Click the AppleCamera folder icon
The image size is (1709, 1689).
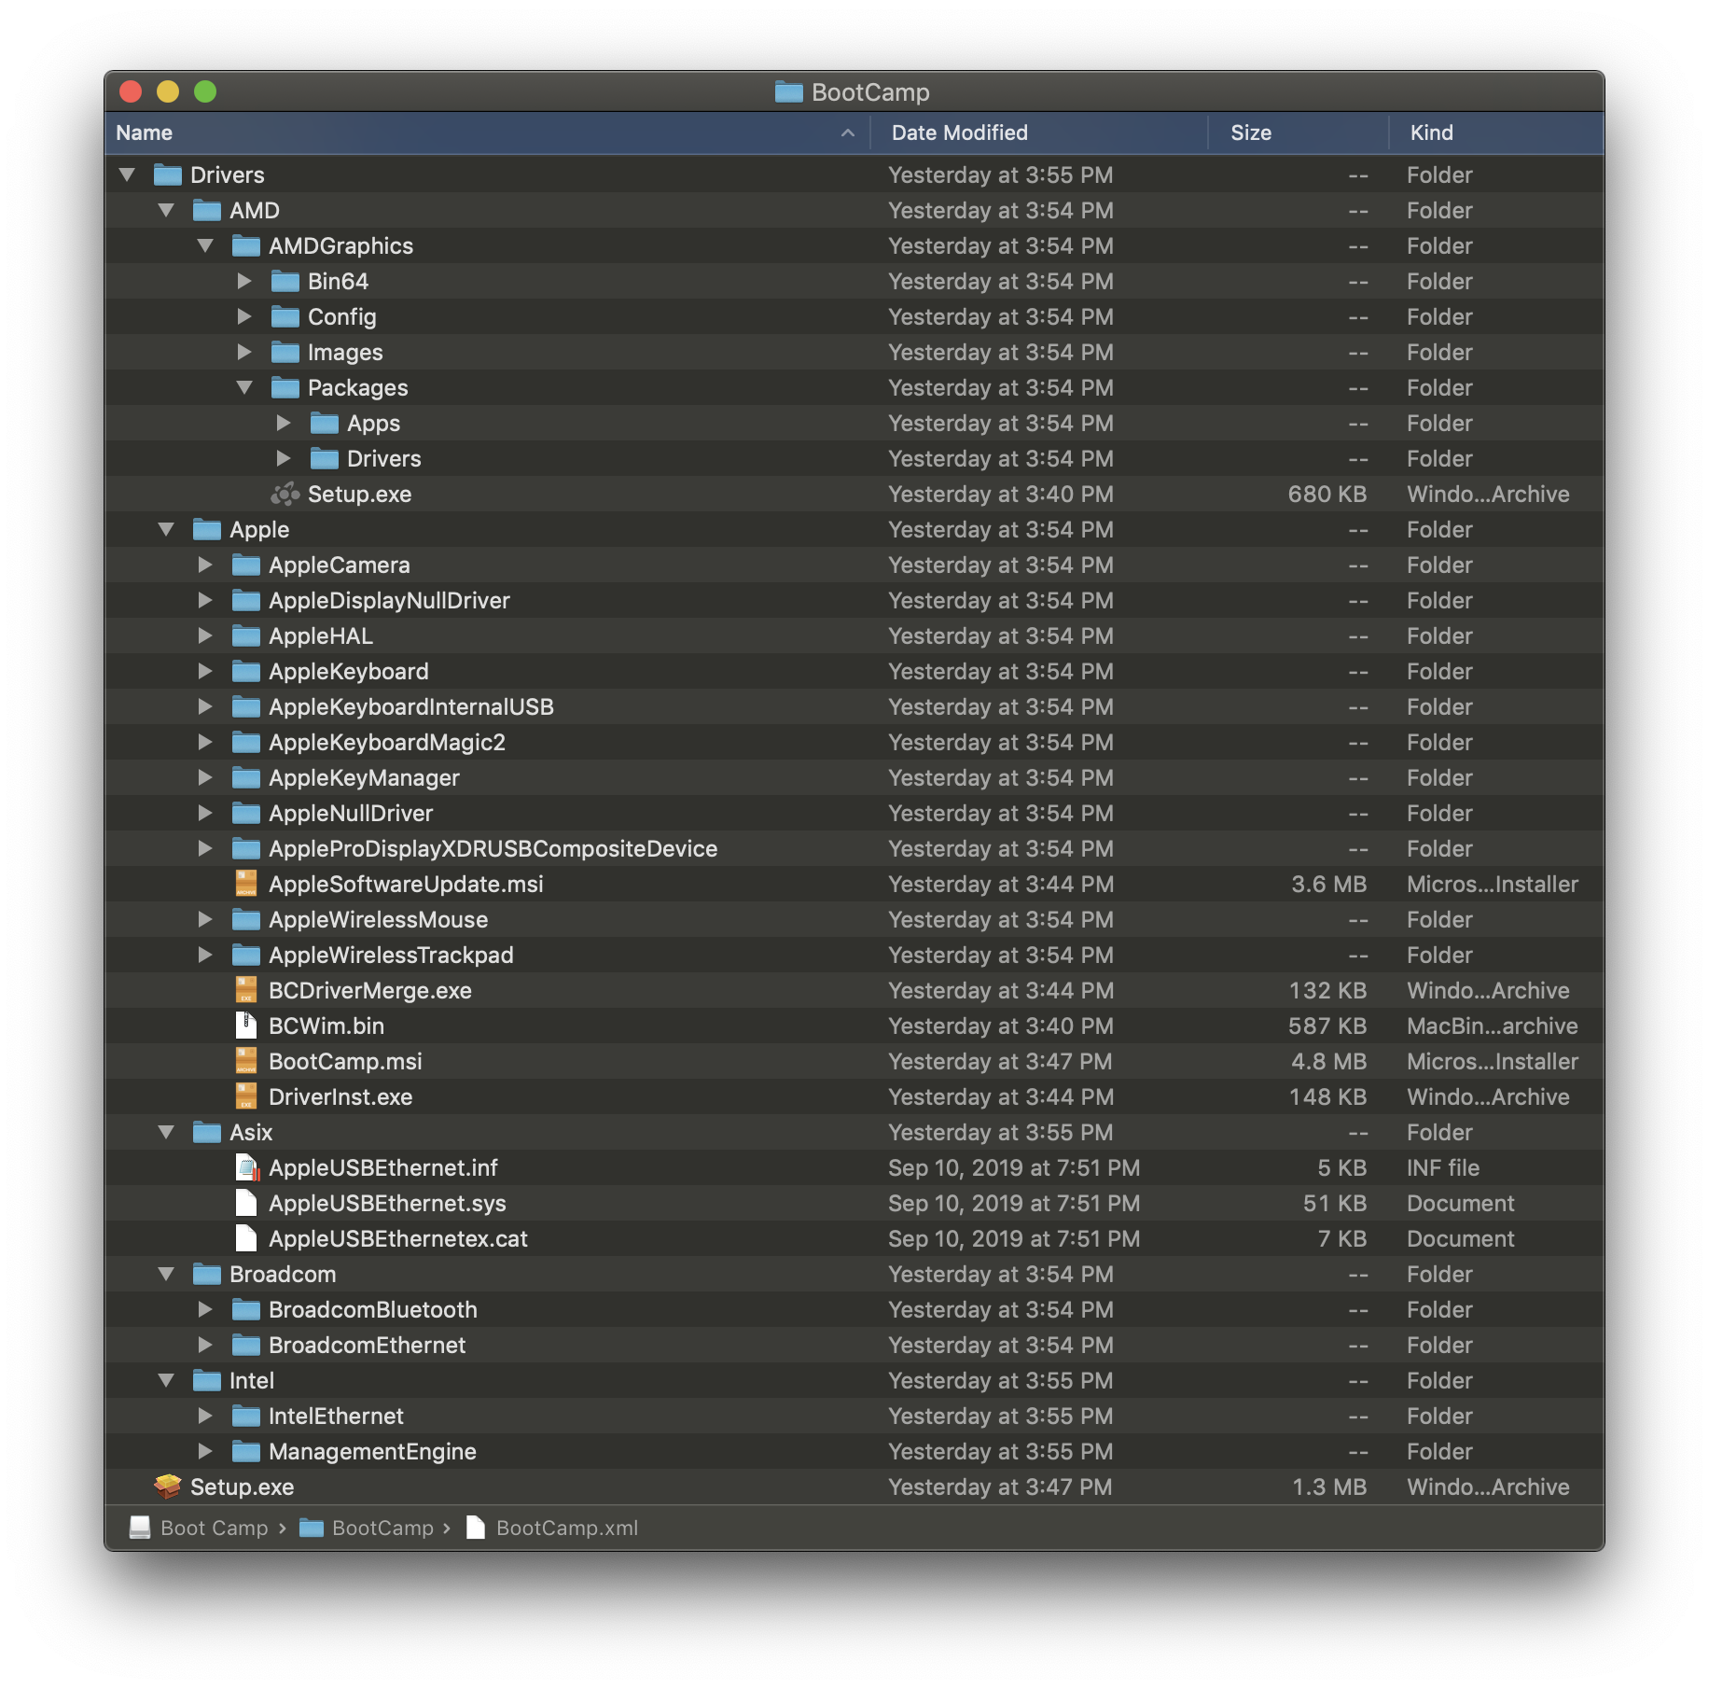point(246,565)
